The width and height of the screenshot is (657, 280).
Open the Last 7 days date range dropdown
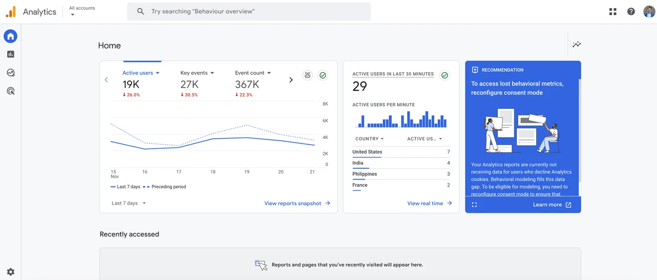point(129,203)
